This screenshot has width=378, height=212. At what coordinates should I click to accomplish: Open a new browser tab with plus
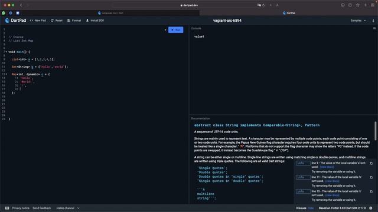(x=365, y=5)
